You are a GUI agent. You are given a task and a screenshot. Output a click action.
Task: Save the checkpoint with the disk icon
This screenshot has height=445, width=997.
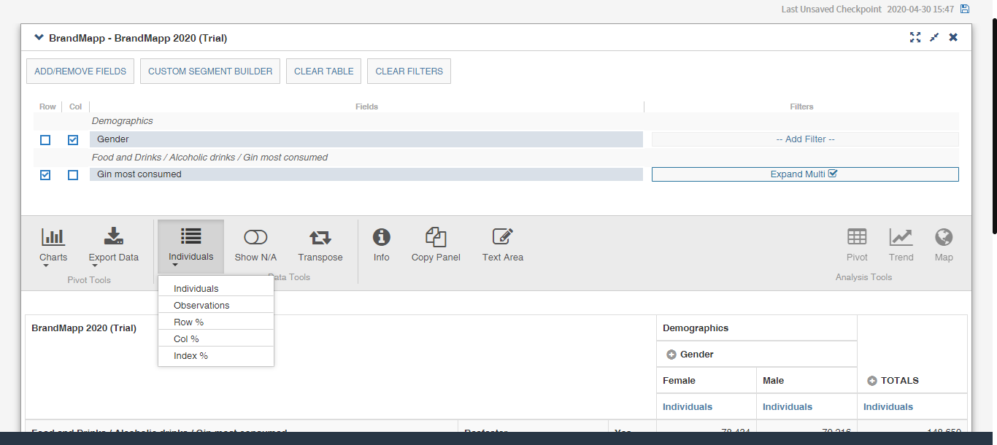pyautogui.click(x=964, y=9)
